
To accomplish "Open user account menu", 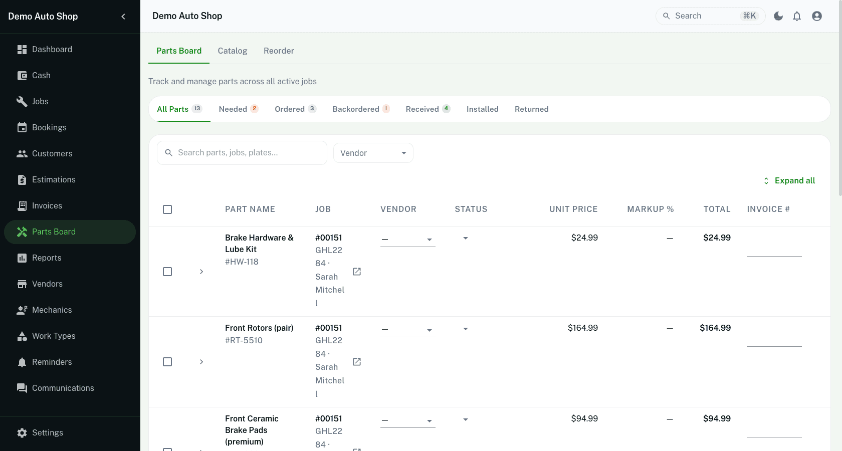I will 817,16.
